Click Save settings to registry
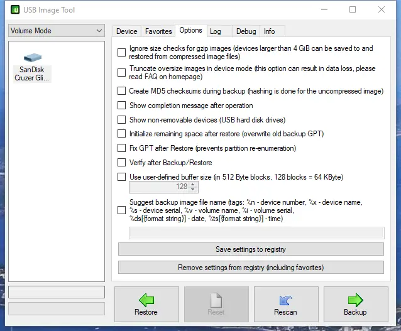401x331 pixels. pyautogui.click(x=251, y=249)
